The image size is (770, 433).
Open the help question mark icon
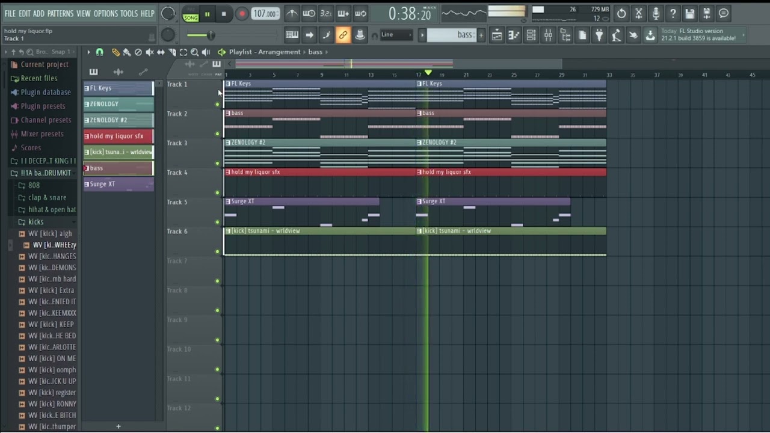[673, 13]
